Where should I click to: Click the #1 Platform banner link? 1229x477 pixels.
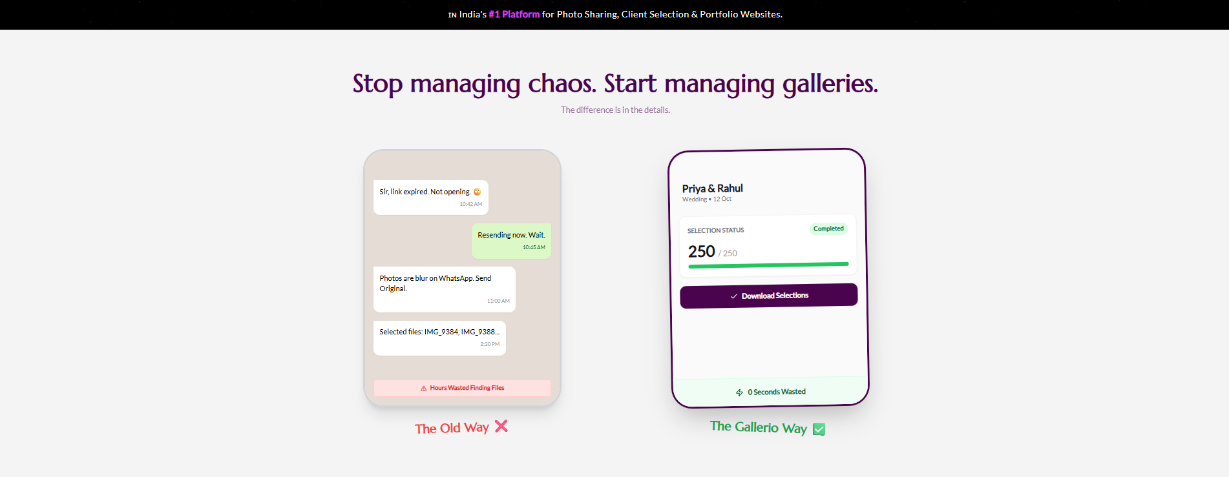514,14
